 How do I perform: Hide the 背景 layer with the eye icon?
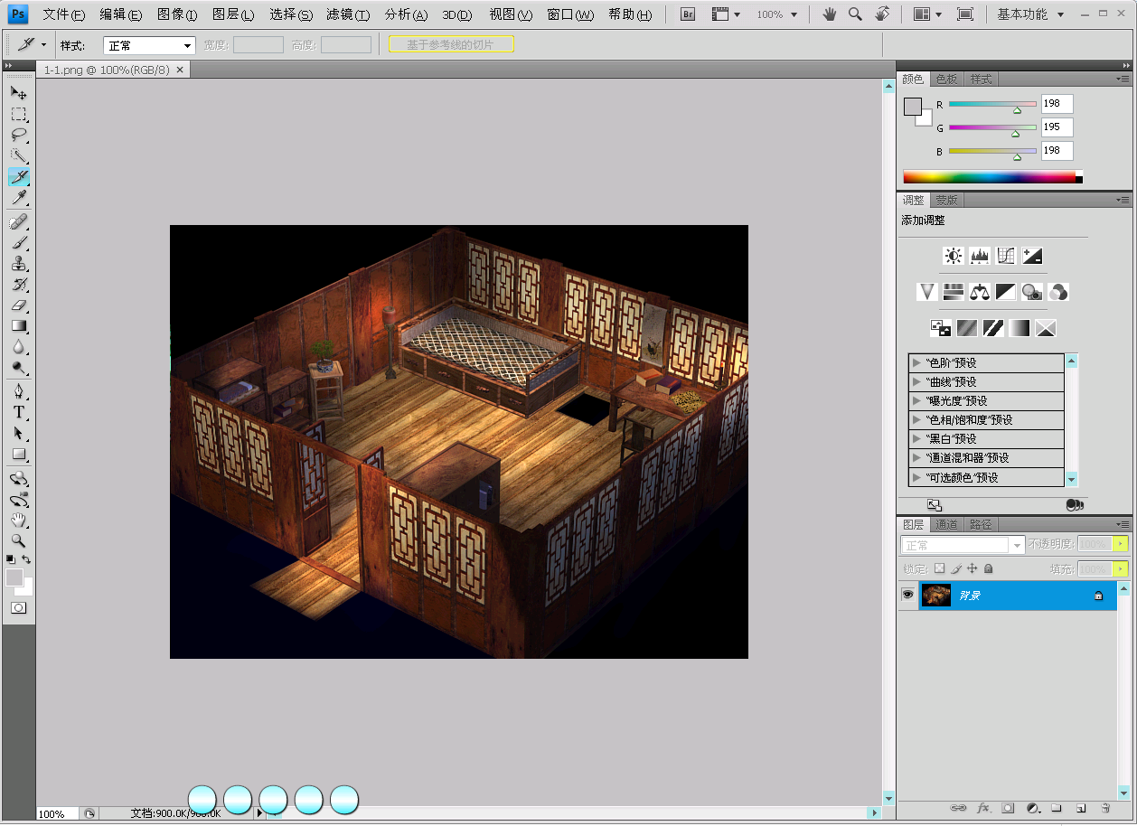[x=908, y=595]
